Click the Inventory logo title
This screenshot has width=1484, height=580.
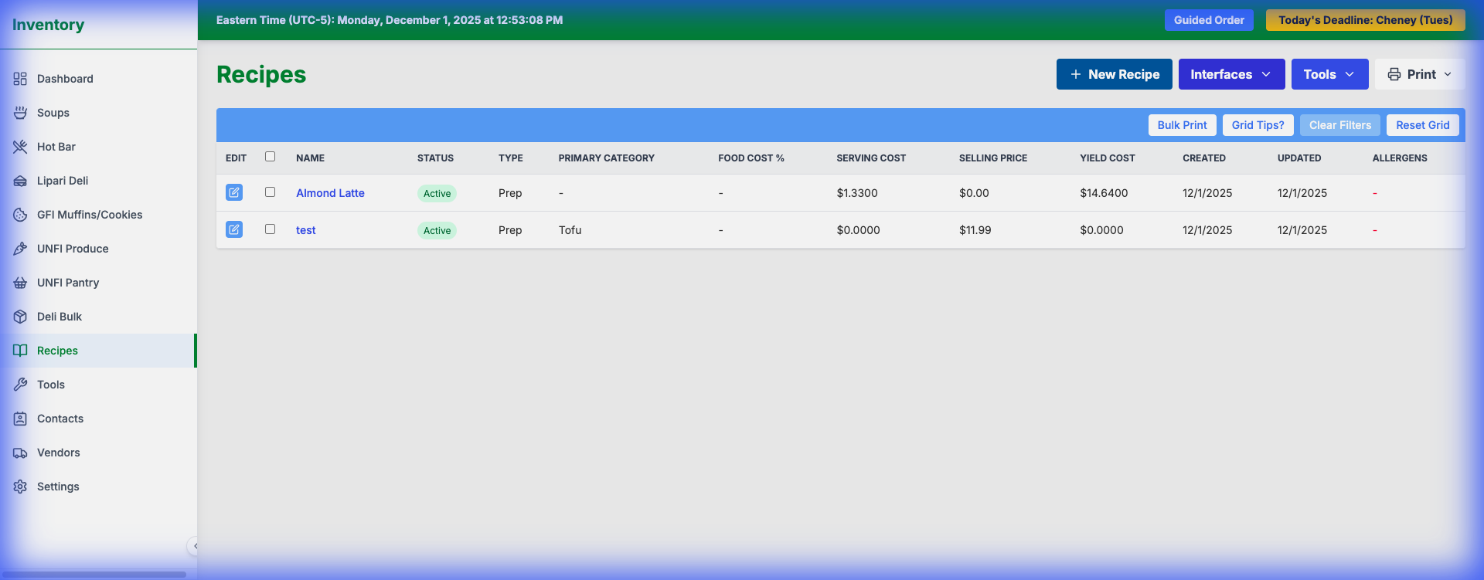tap(48, 25)
